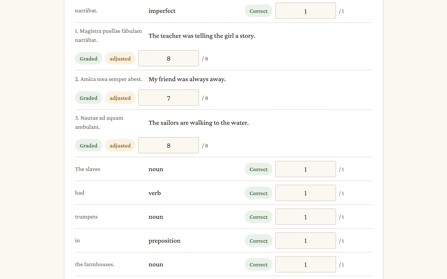The image size is (447, 279).
Task: Click the Graded badge under 'Amīca mea semper abest'
Action: coord(88,98)
